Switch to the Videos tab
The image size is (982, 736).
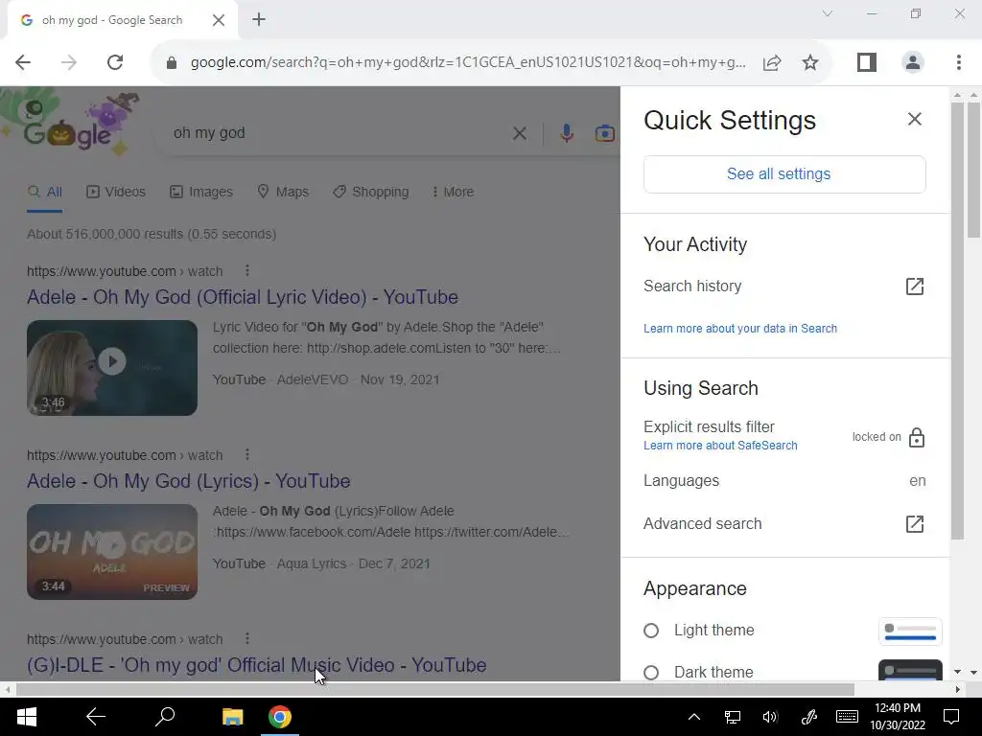point(116,192)
